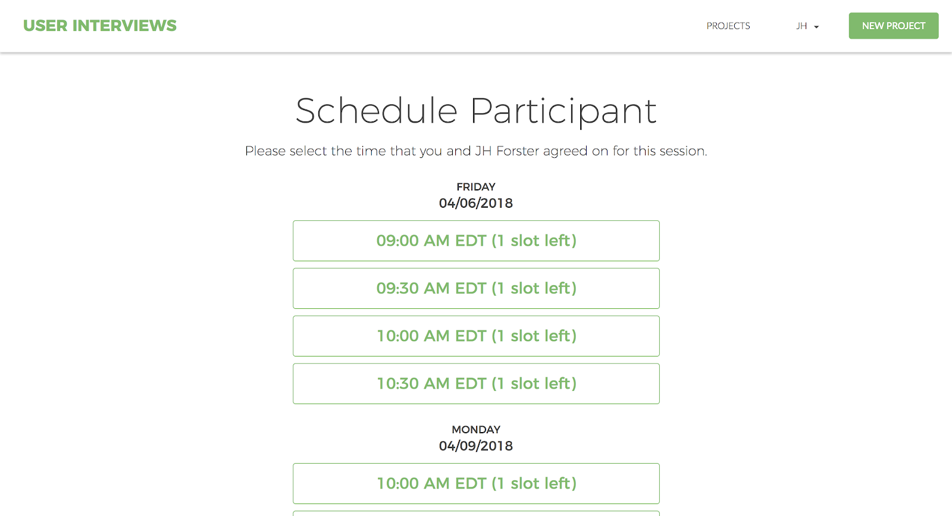Click the User Interviews logo
Image resolution: width=952 pixels, height=516 pixels.
tap(100, 26)
